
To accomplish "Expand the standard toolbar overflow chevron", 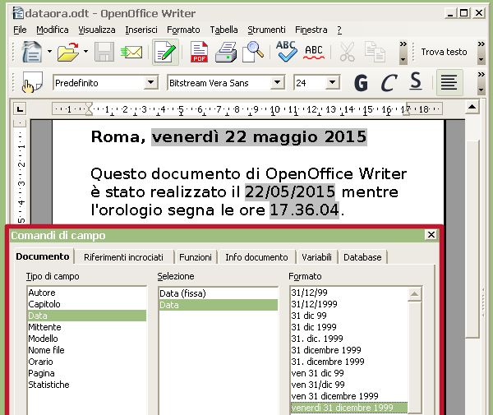I will pos(403,44).
